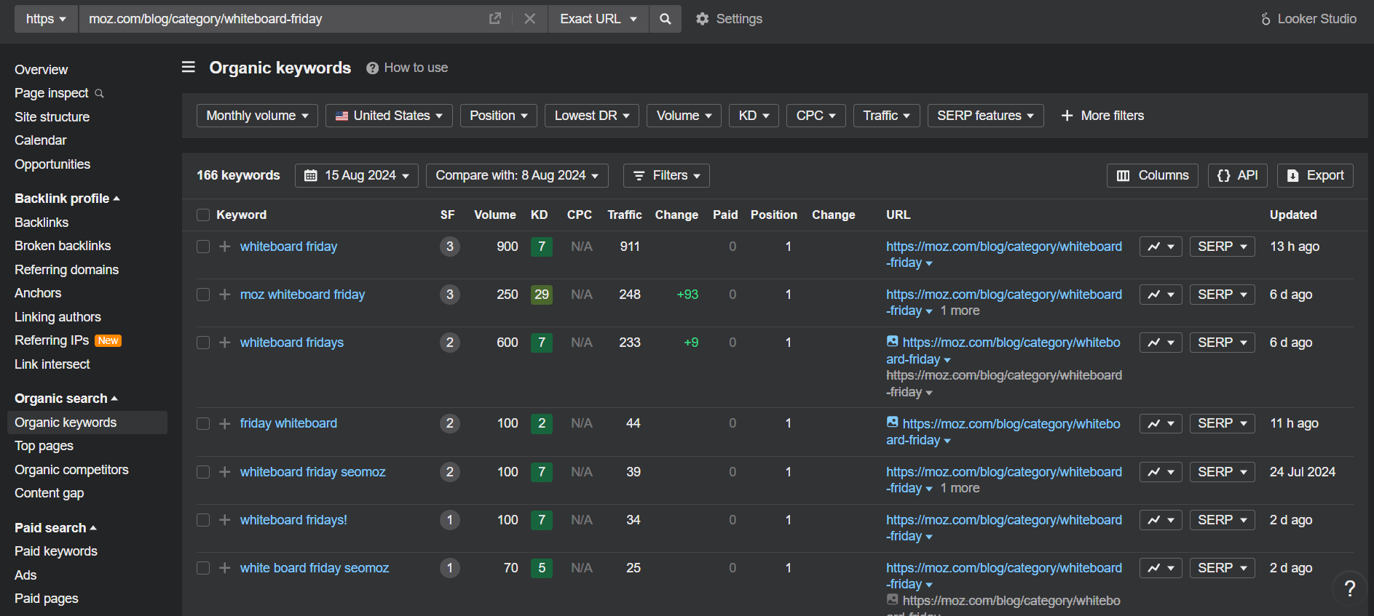The width and height of the screenshot is (1374, 616).
Task: Open Compare with: 8 Aug 2024 dropdown
Action: click(x=517, y=175)
